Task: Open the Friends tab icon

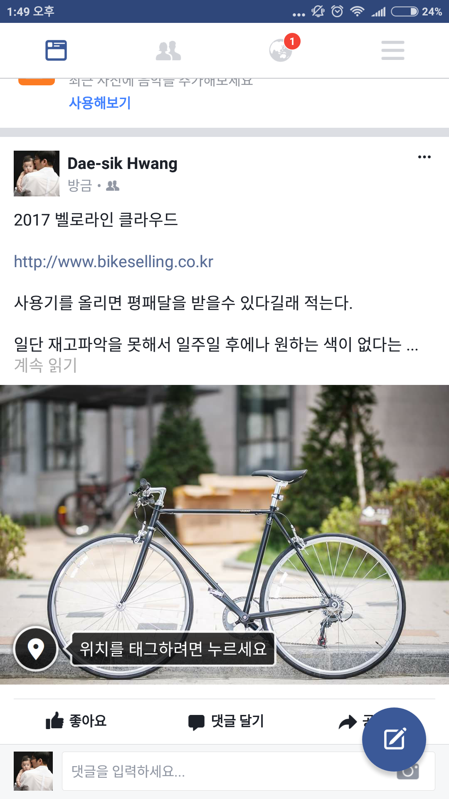Action: [168, 51]
